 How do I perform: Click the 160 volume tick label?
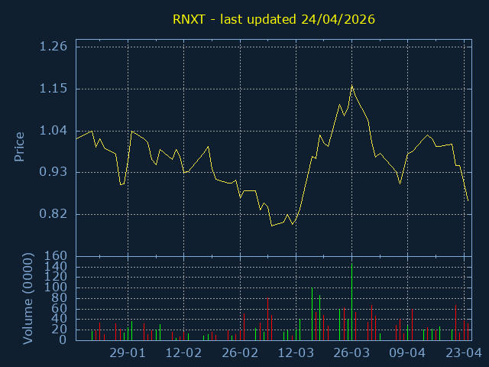57,256
